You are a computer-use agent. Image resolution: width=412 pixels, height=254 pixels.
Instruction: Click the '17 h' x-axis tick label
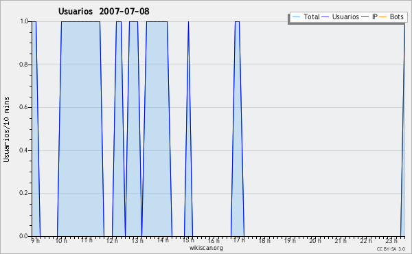pos(239,240)
